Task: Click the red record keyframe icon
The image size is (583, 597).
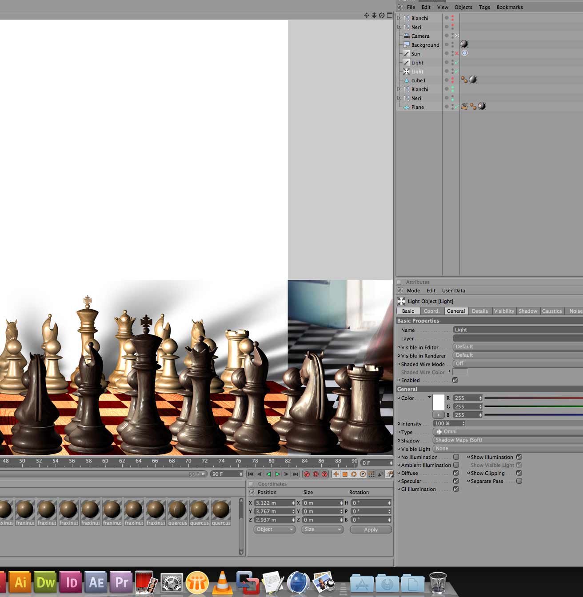Action: coord(307,474)
